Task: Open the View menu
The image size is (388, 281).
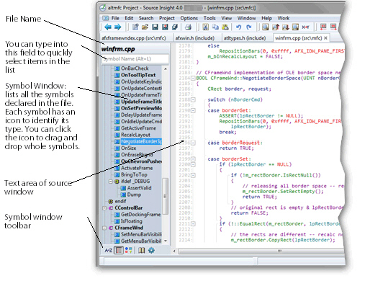Action: (x=227, y=18)
